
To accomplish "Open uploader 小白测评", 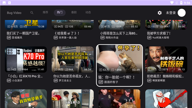I will (17, 81).
